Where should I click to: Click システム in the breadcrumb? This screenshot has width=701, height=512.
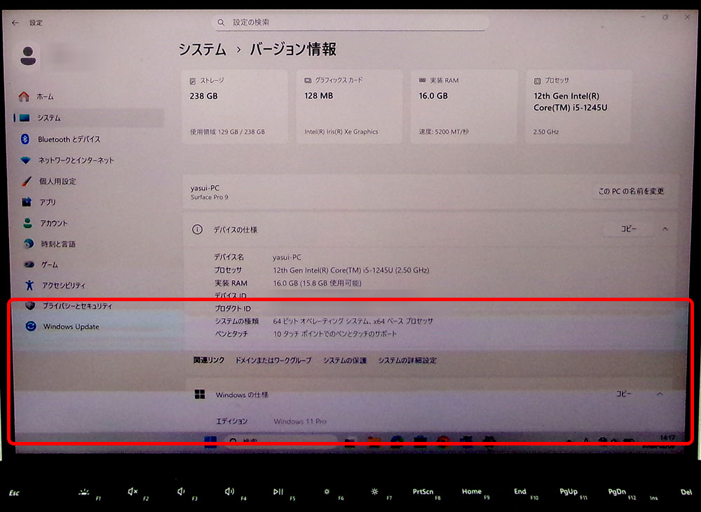(x=202, y=50)
